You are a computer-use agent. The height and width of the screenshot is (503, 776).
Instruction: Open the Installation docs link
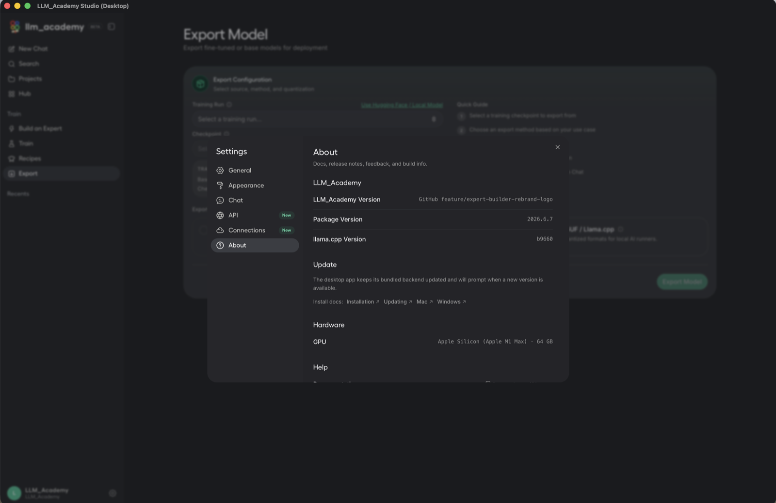point(363,302)
